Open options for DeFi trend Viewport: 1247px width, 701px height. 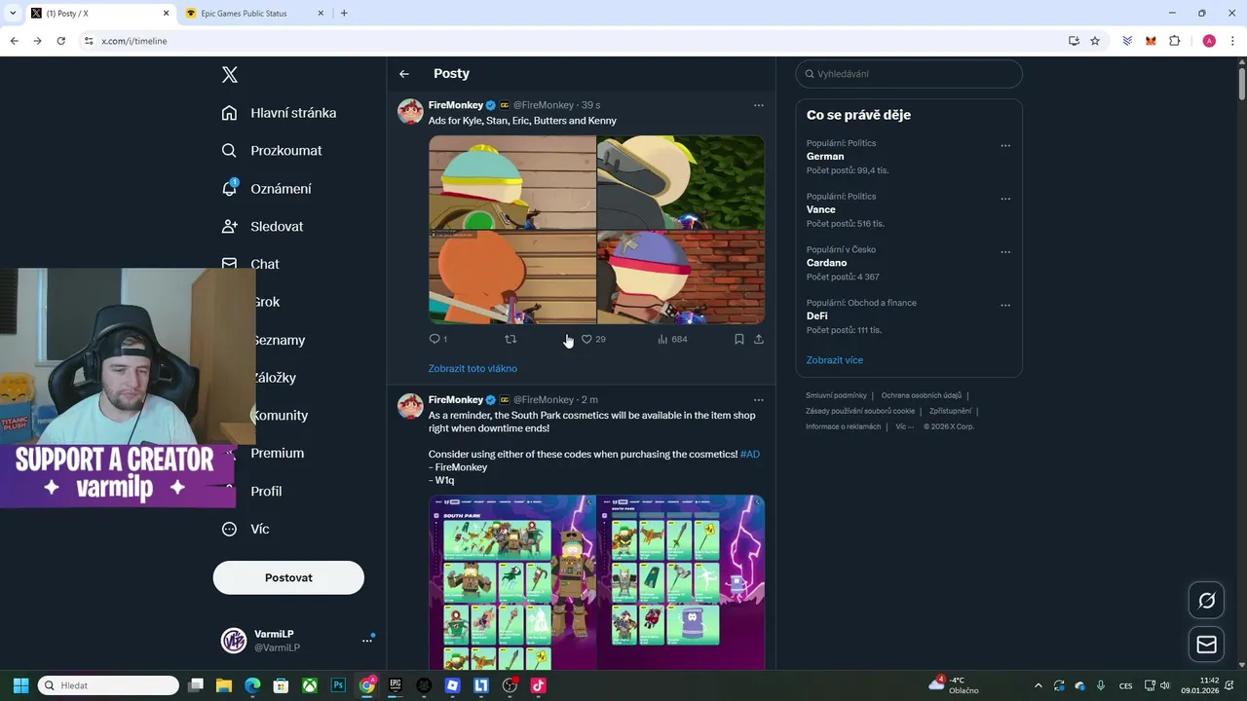[x=1005, y=306]
